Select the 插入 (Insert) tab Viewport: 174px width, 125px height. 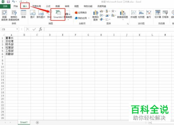pyautogui.click(x=25, y=6)
